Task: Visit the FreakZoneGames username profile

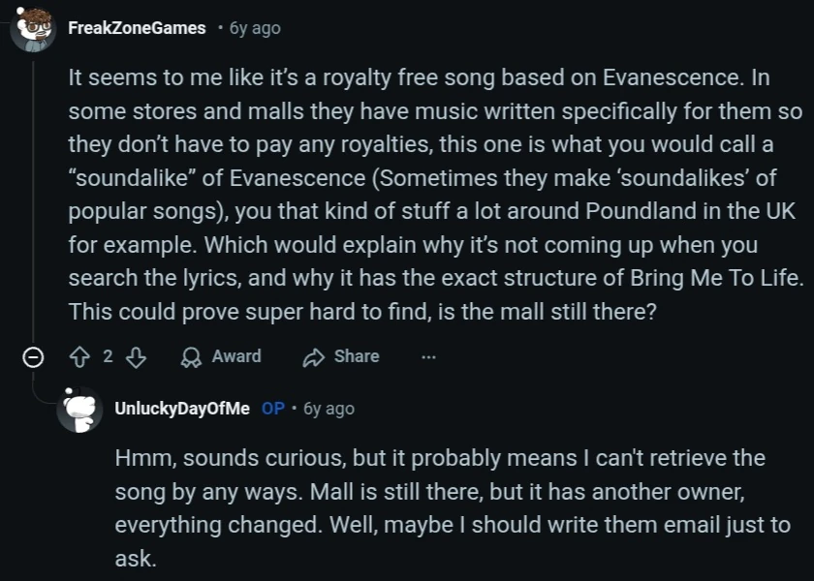Action: click(x=137, y=28)
